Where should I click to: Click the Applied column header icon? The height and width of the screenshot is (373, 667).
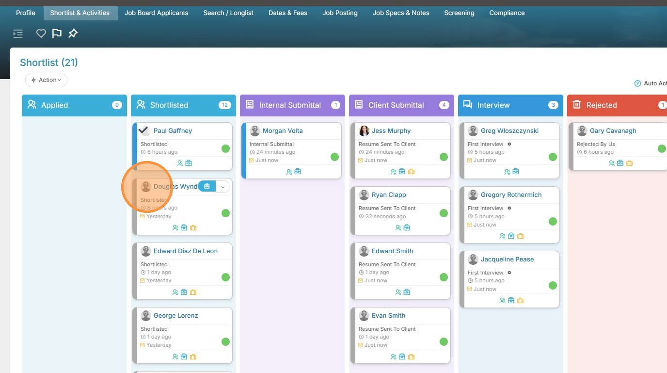32,105
